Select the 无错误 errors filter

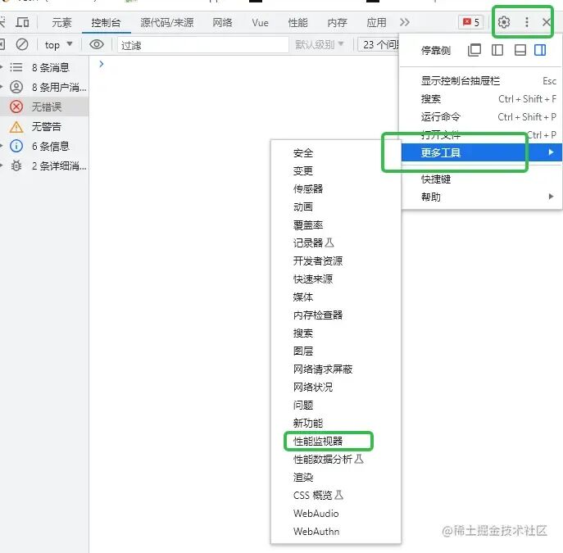44,107
